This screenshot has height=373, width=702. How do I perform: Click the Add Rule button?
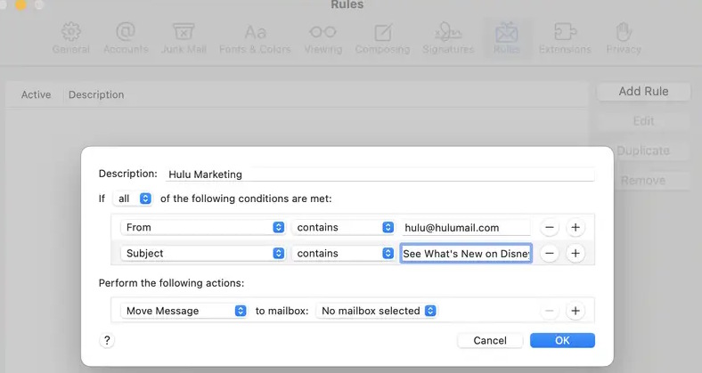pyautogui.click(x=643, y=91)
